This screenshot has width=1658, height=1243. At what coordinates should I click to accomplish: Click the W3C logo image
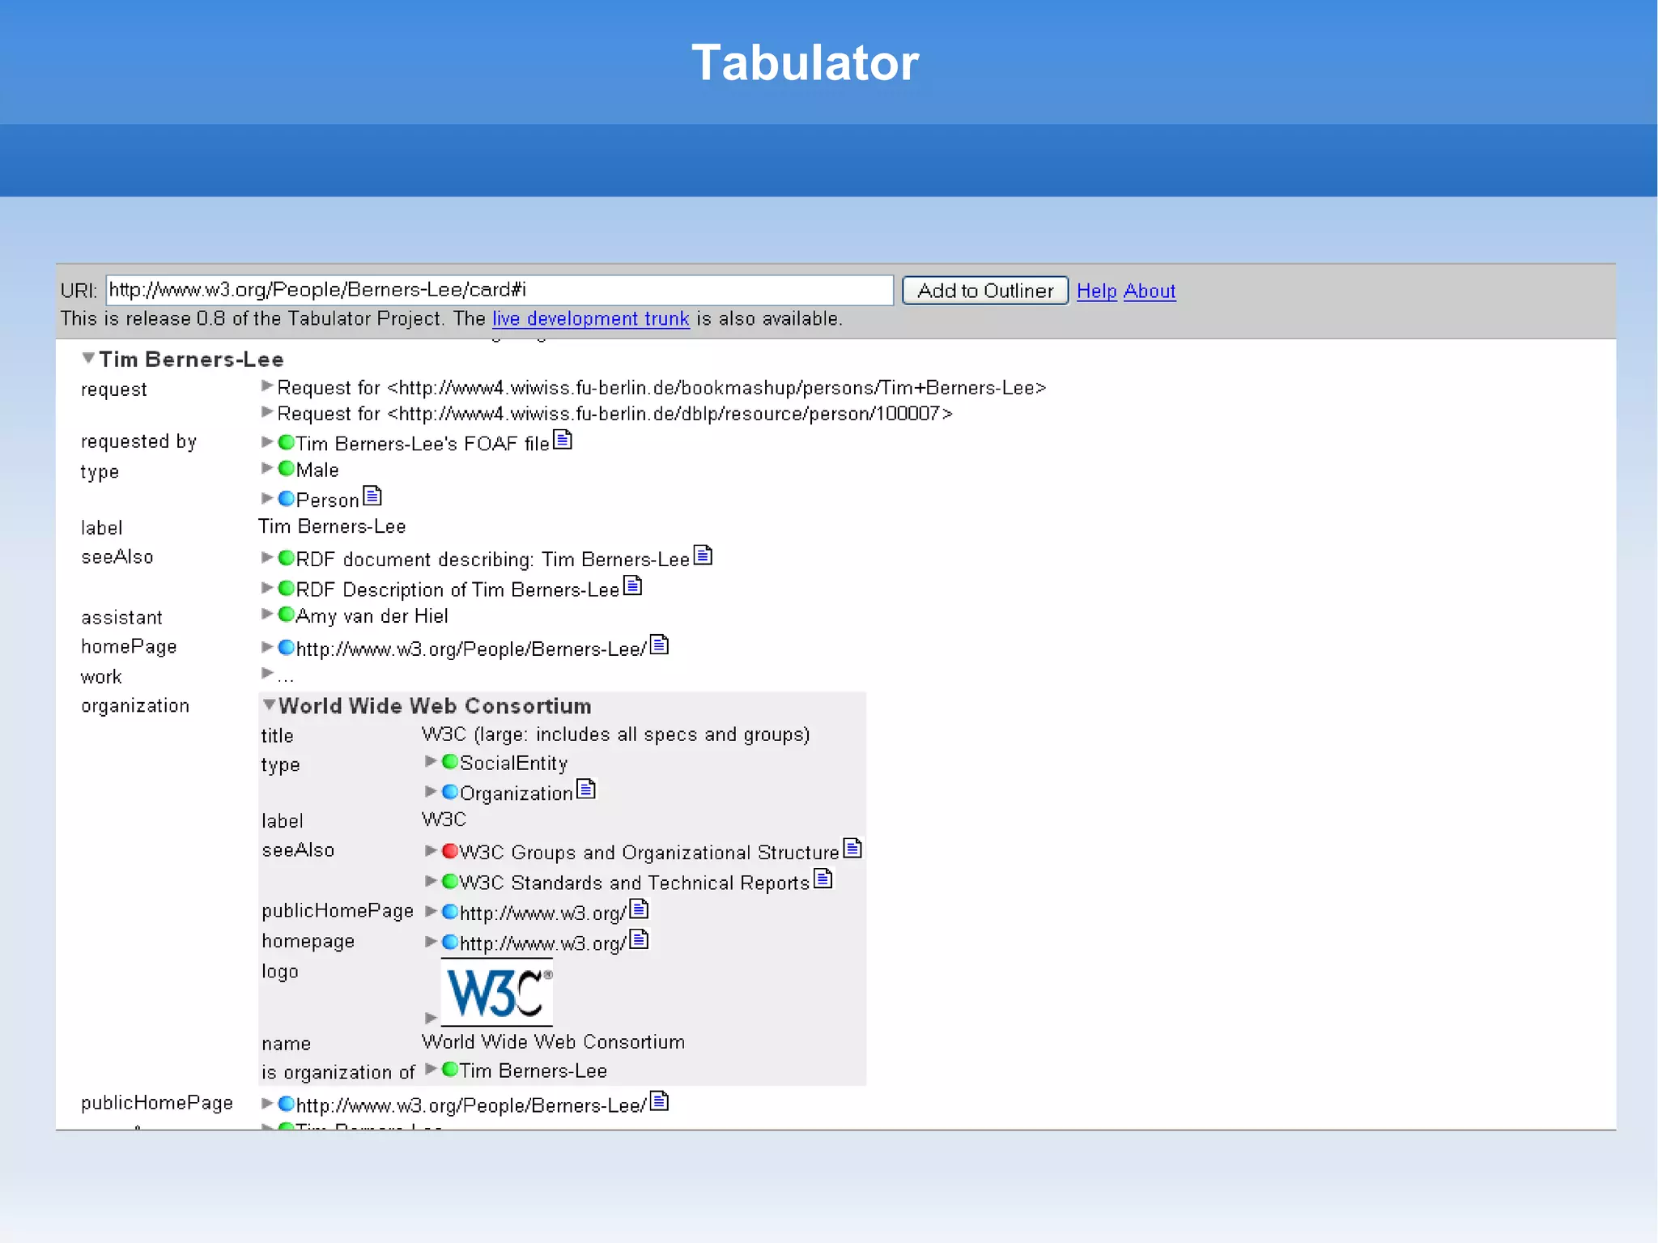point(496,992)
